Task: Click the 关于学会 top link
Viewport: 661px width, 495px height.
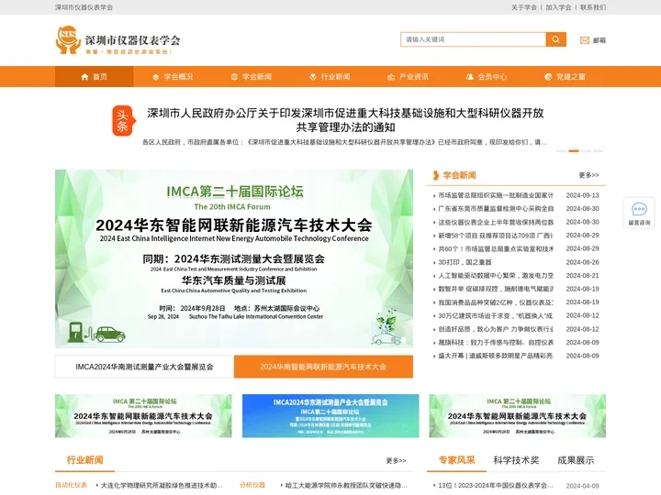Action: 524,7
